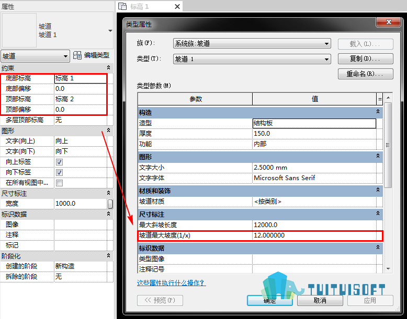
Task: Click the ramp type preview thumbnail
Action: point(19,30)
